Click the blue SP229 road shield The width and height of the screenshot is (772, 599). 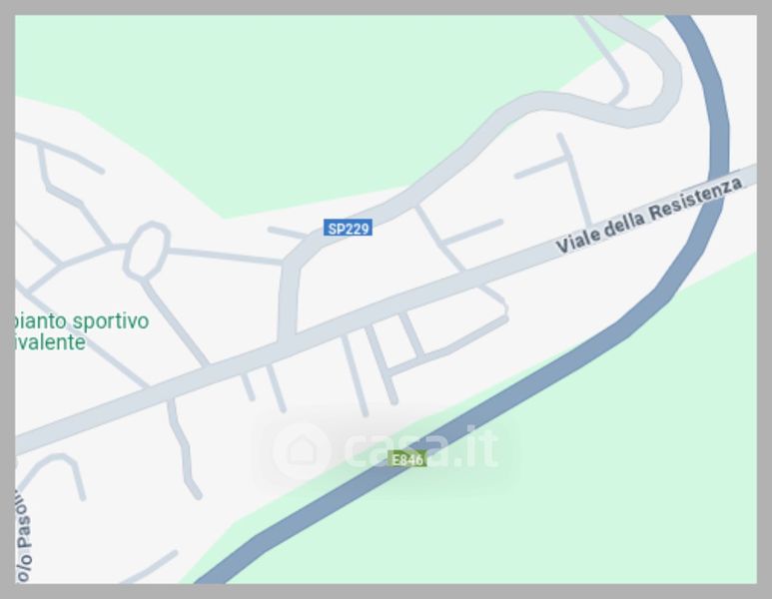[x=348, y=228]
